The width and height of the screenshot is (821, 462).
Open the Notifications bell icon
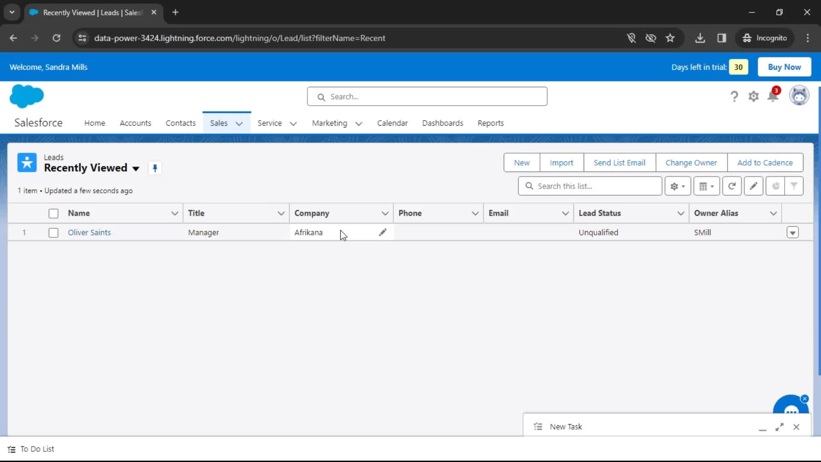pyautogui.click(x=773, y=96)
